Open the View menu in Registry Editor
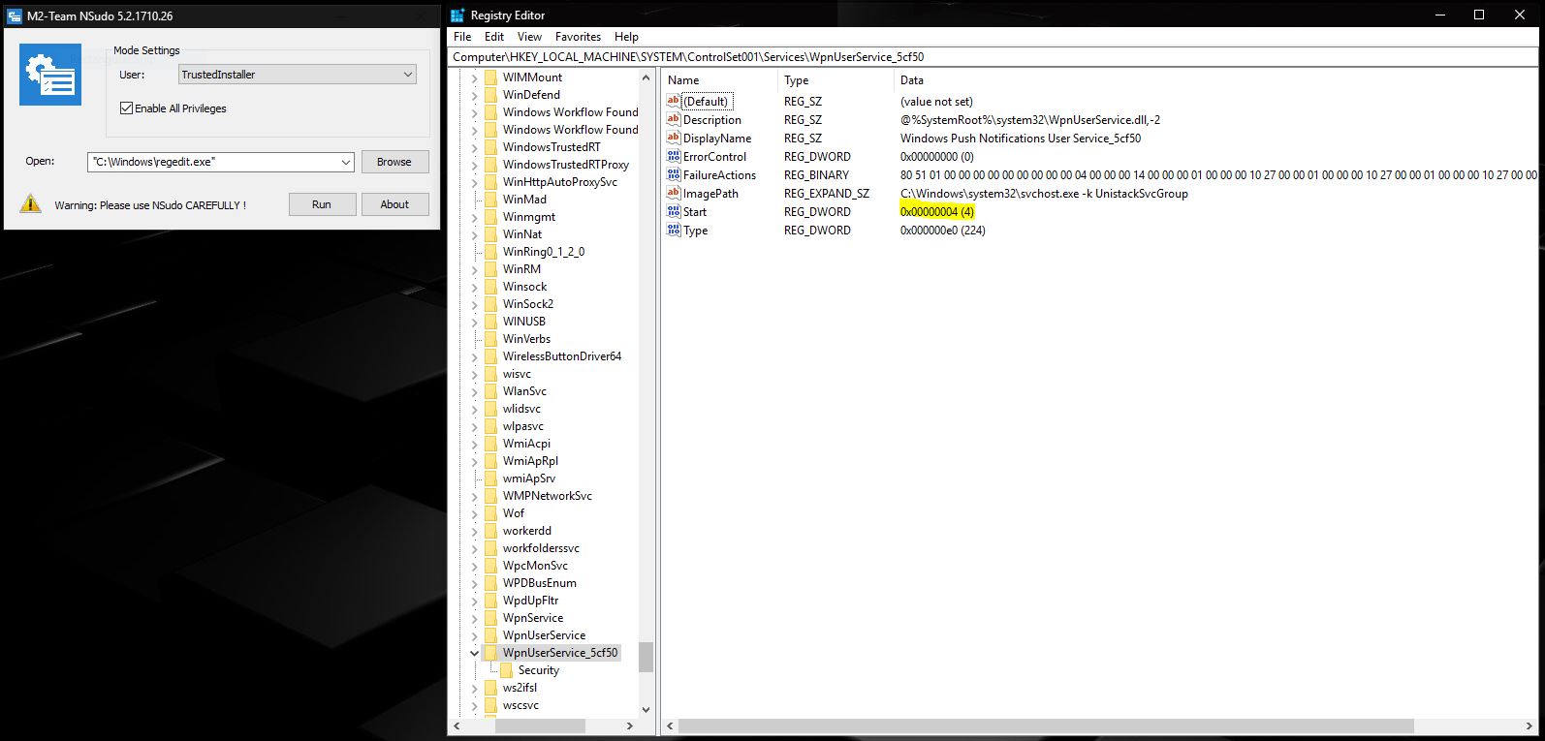This screenshot has height=741, width=1545. (x=530, y=37)
